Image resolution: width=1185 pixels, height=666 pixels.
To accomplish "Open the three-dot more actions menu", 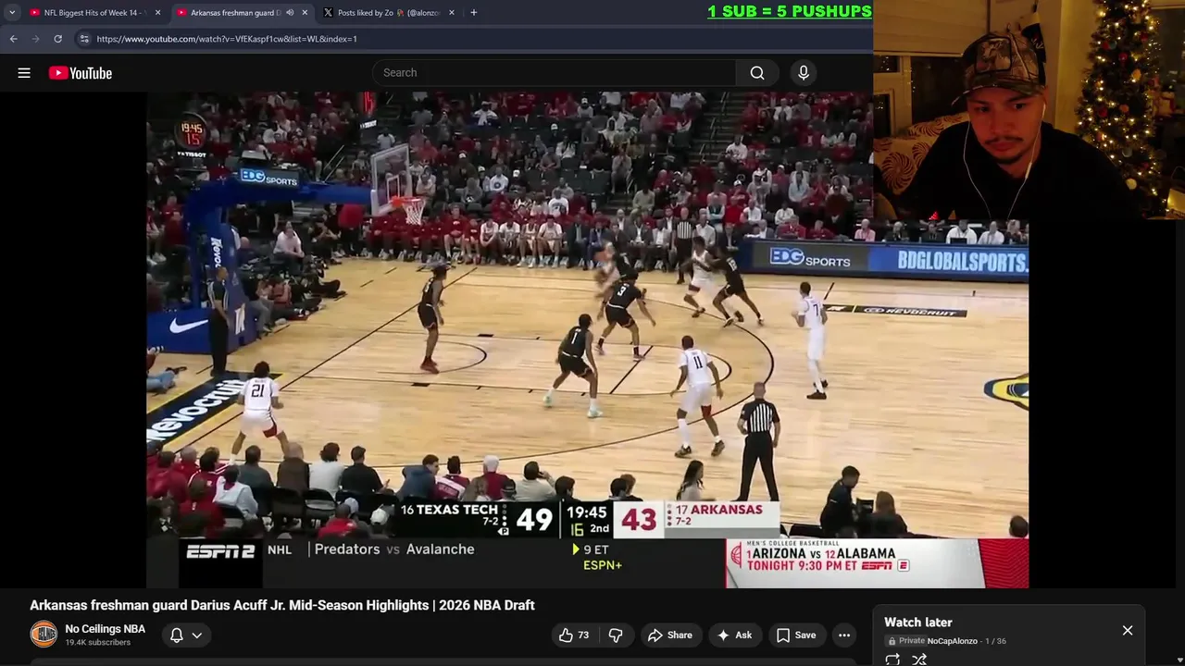I will click(x=844, y=635).
